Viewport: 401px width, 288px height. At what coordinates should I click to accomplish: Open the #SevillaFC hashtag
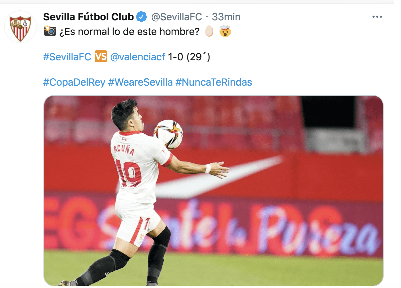pyautogui.click(x=67, y=57)
